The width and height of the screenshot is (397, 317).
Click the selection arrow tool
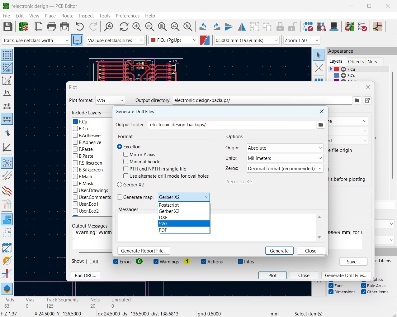click(319, 55)
